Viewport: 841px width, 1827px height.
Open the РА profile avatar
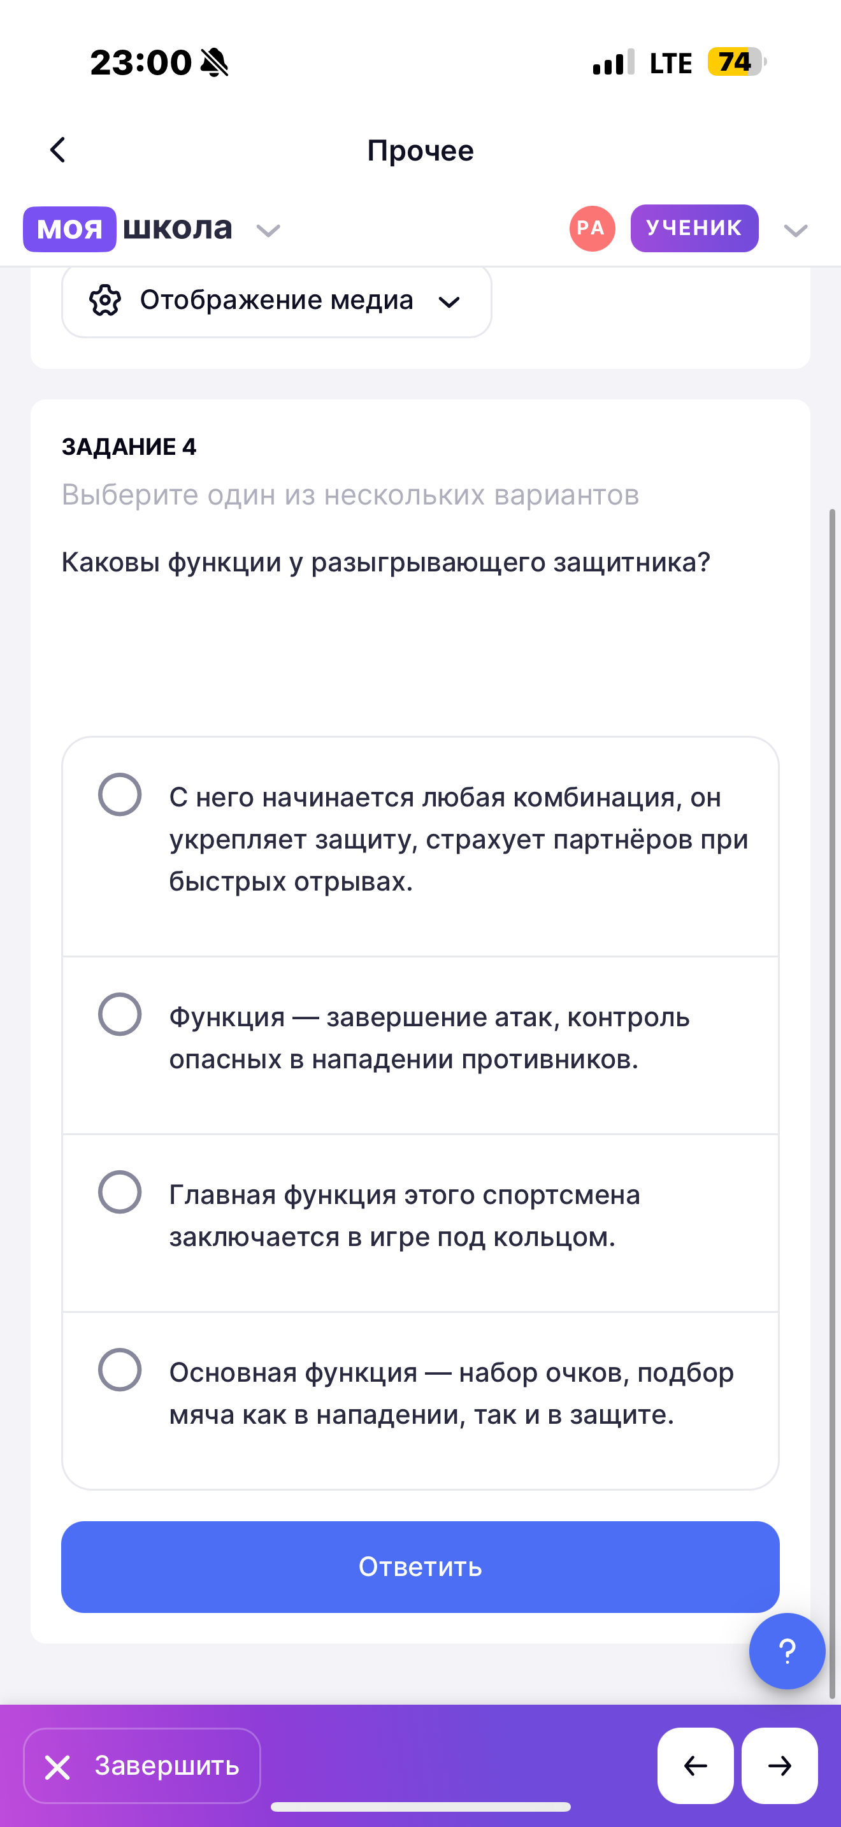click(591, 228)
